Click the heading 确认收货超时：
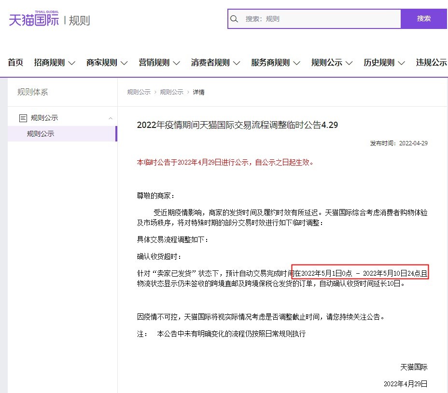This screenshot has width=448, height=393. (159, 256)
